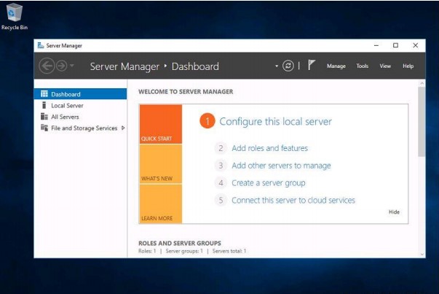The width and height of the screenshot is (439, 294).
Task: Click the Server Manager breadcrumb text
Action: [124, 66]
